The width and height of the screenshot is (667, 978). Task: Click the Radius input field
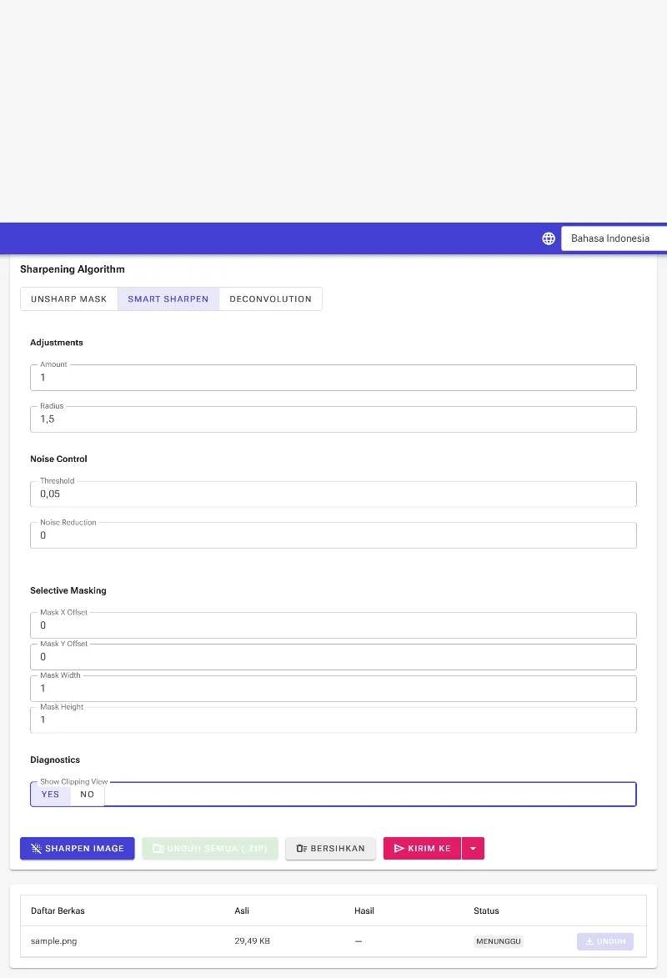333,419
